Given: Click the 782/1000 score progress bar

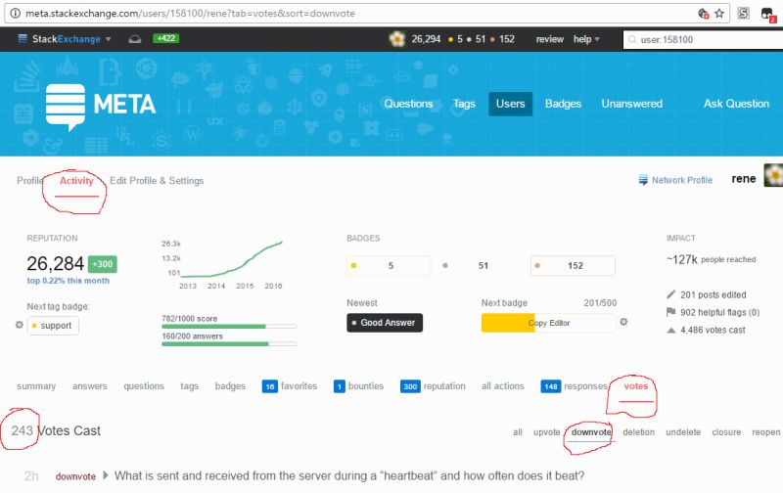Looking at the screenshot, I should point(229,327).
